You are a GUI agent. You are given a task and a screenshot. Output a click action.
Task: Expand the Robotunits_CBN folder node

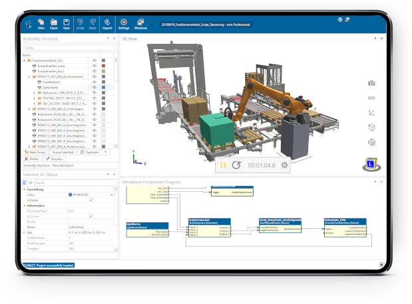(35, 93)
